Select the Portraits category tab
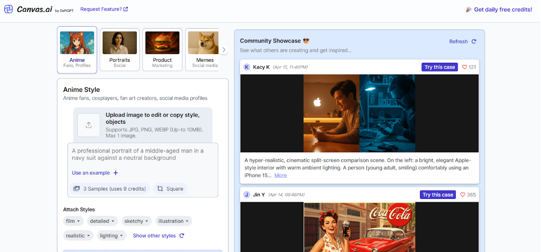This screenshot has height=252, width=541. 120,50
